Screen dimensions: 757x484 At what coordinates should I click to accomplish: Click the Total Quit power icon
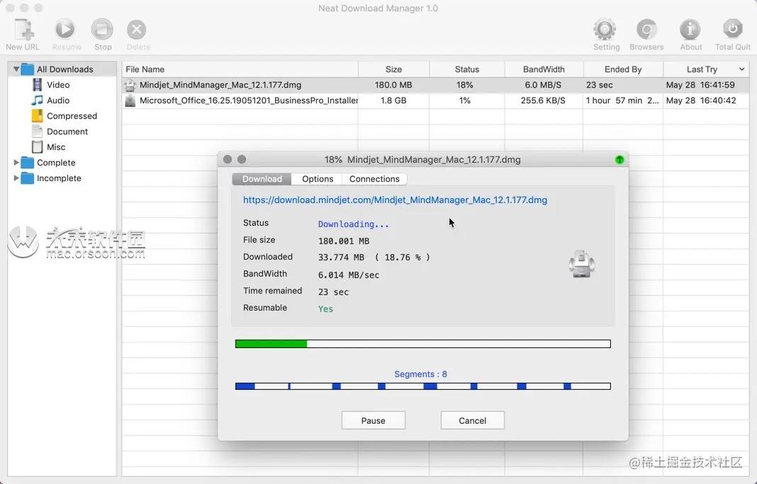point(732,29)
